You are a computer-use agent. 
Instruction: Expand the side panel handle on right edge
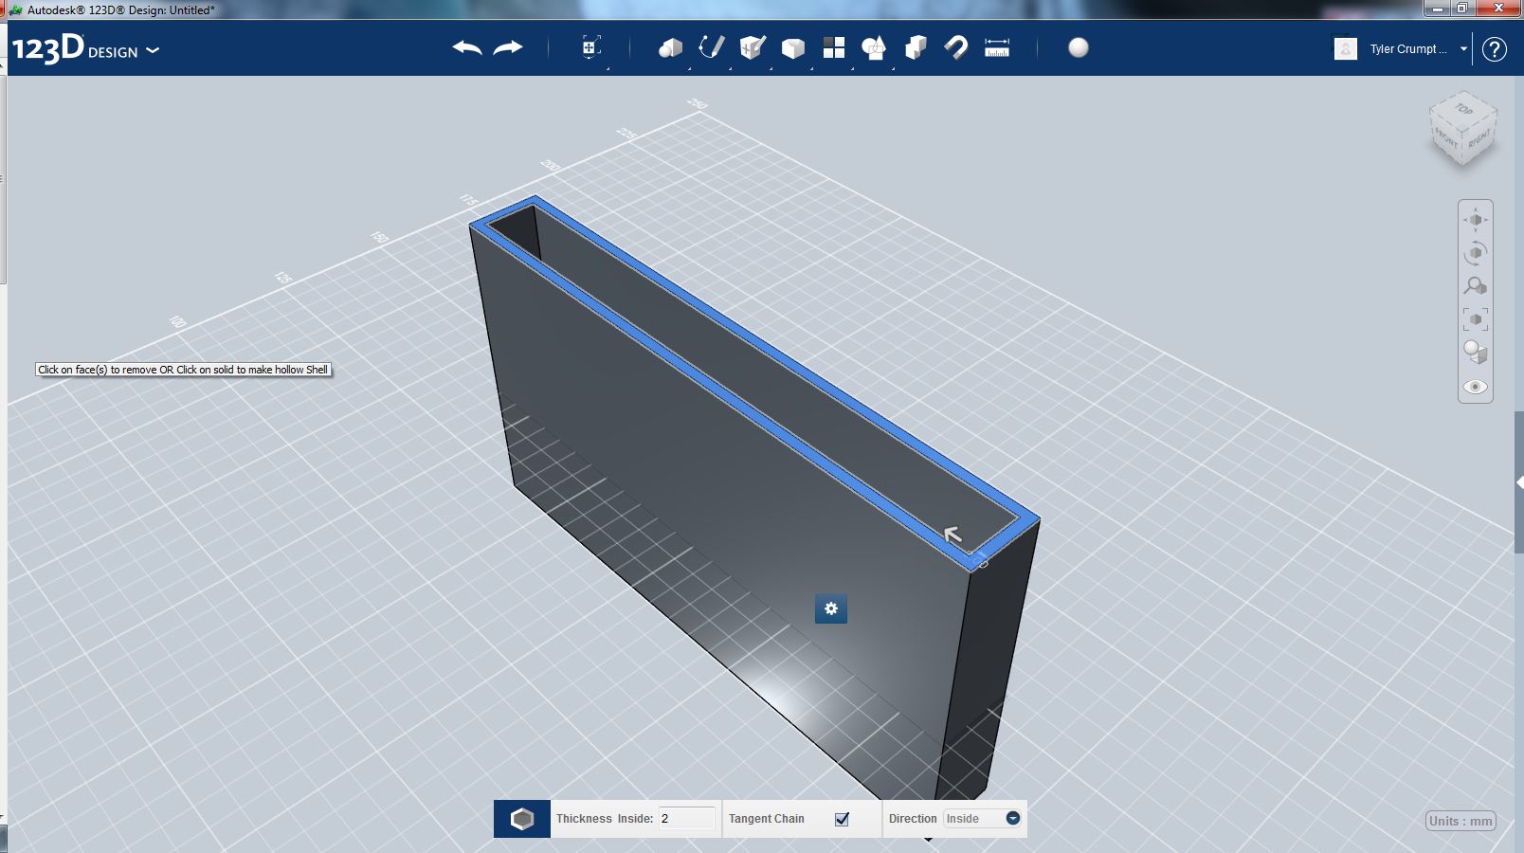click(x=1519, y=482)
